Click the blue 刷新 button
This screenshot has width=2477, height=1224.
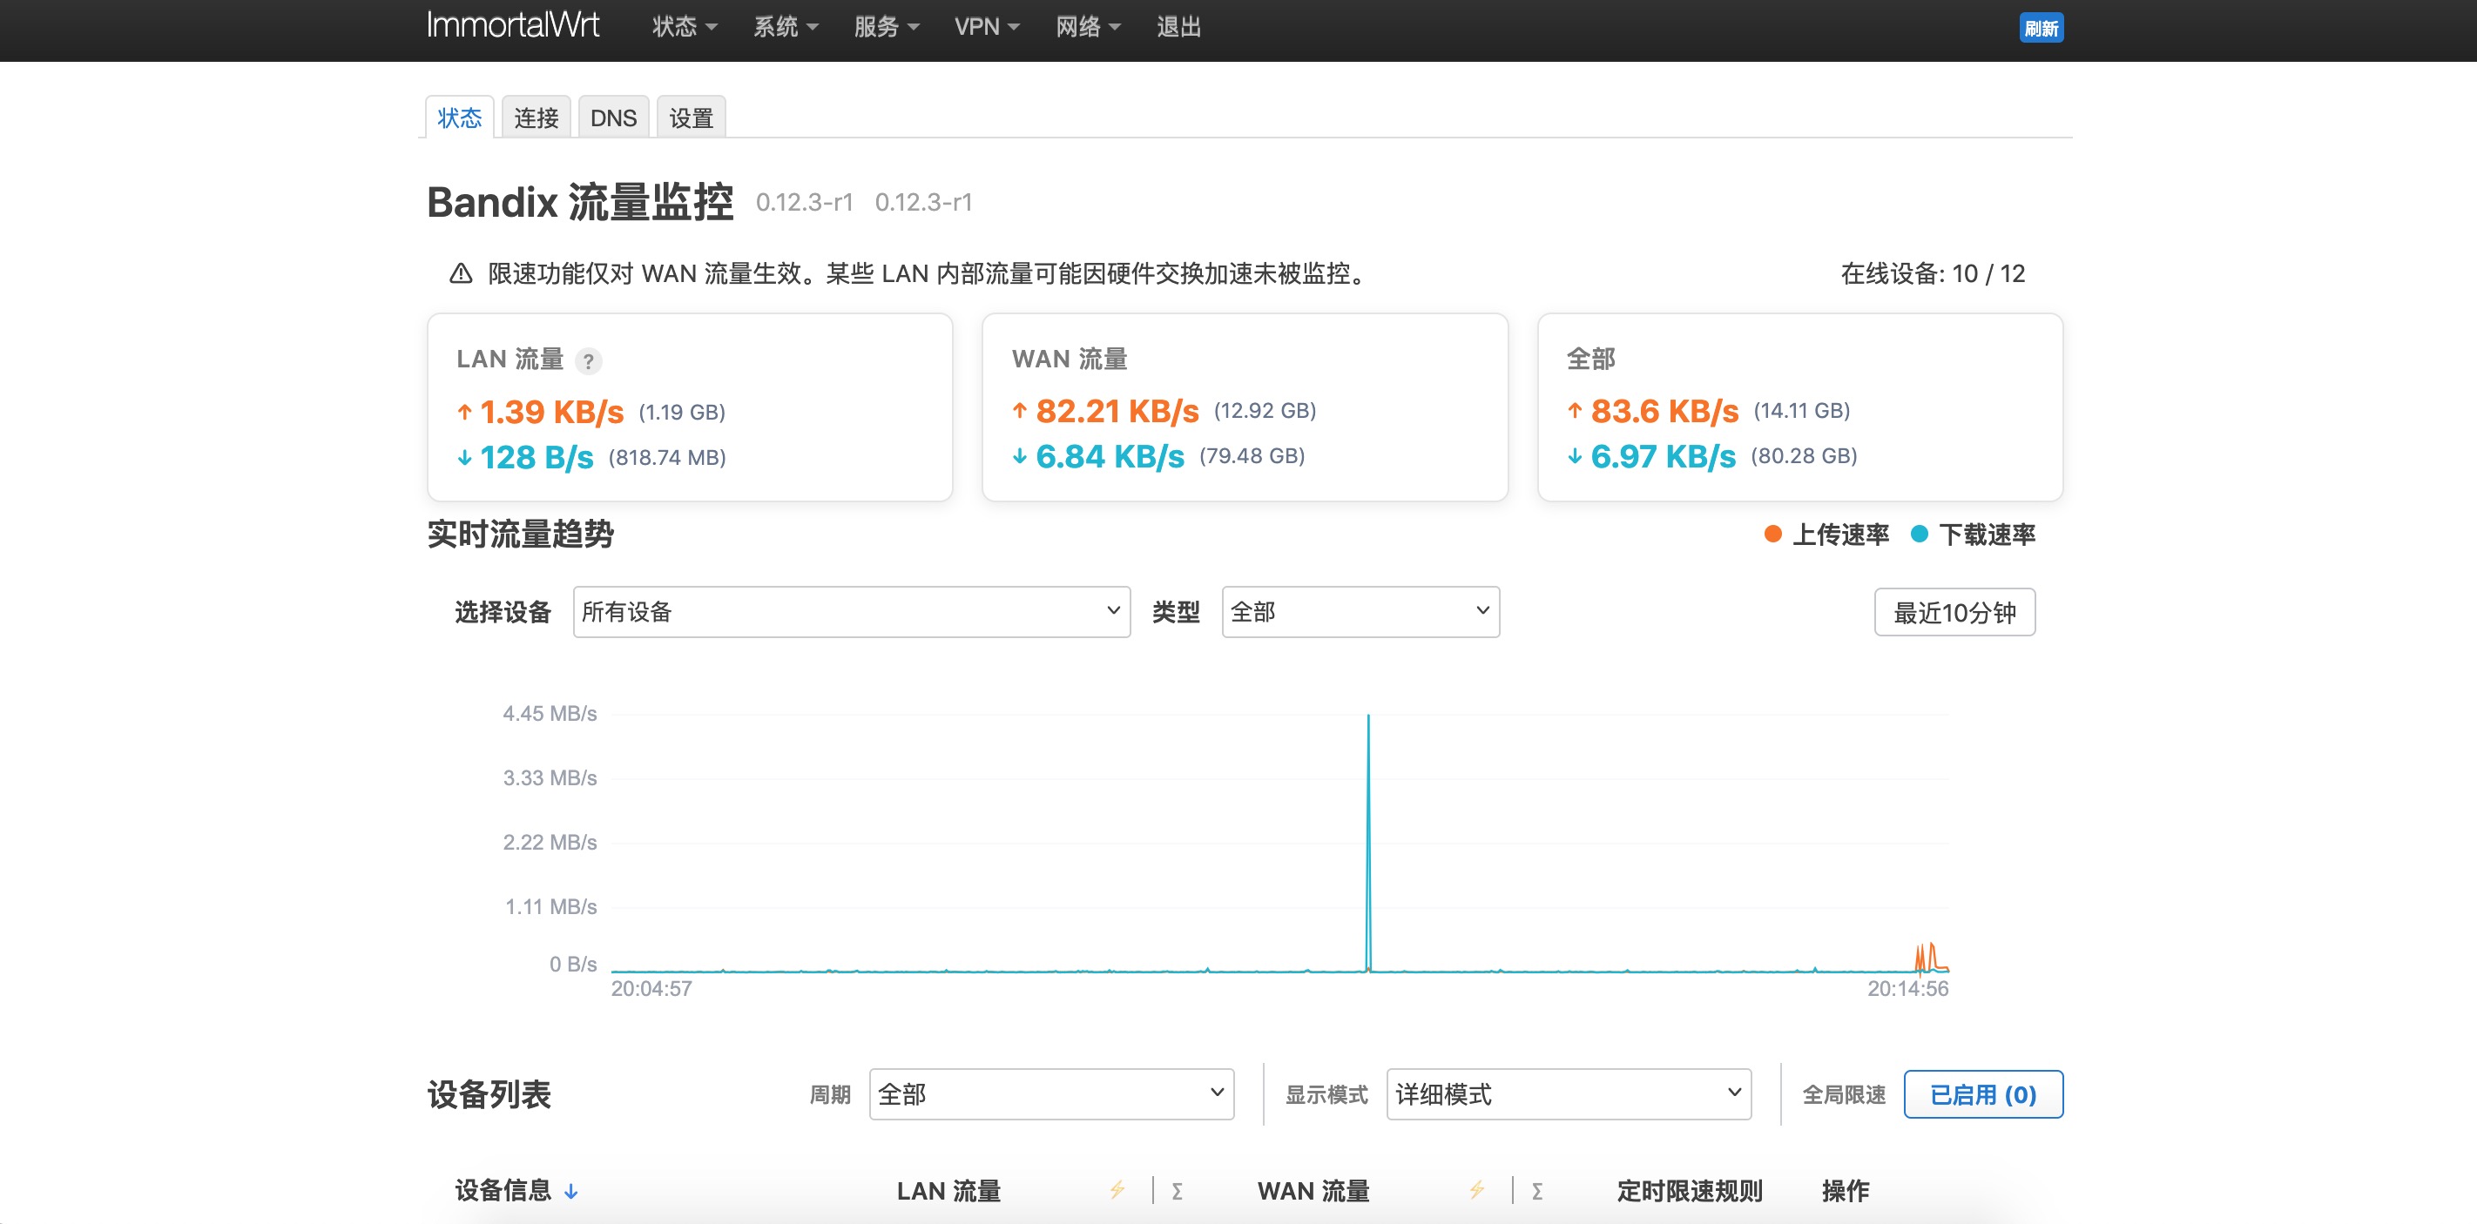(x=2041, y=28)
